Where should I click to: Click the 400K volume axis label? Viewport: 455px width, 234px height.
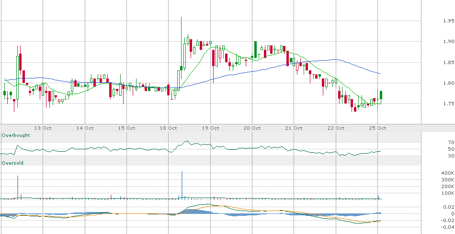click(448, 173)
